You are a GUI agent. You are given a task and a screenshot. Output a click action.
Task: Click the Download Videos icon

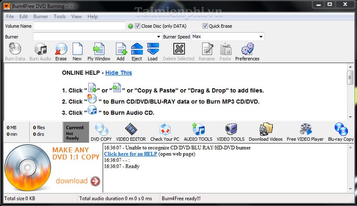click(x=266, y=129)
